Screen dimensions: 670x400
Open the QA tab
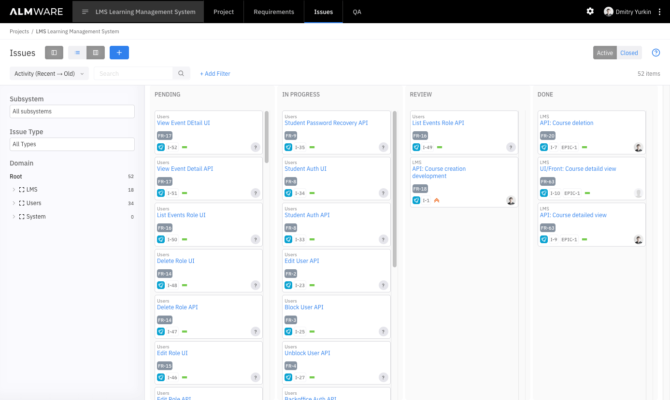[357, 12]
